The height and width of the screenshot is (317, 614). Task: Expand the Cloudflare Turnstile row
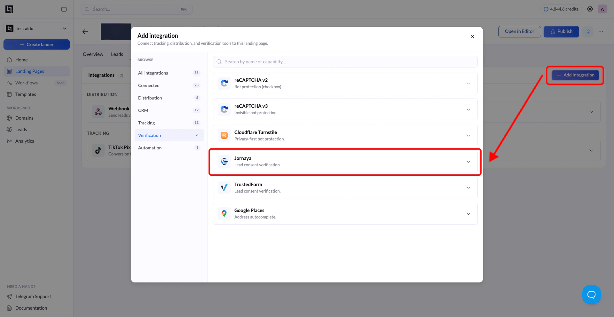(x=468, y=135)
